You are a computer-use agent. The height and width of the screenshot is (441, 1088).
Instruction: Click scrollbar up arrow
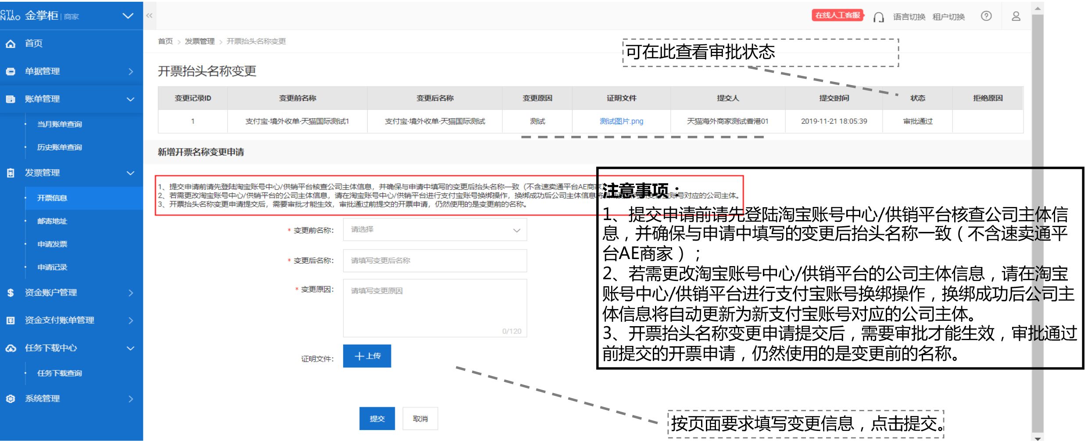click(x=1038, y=8)
